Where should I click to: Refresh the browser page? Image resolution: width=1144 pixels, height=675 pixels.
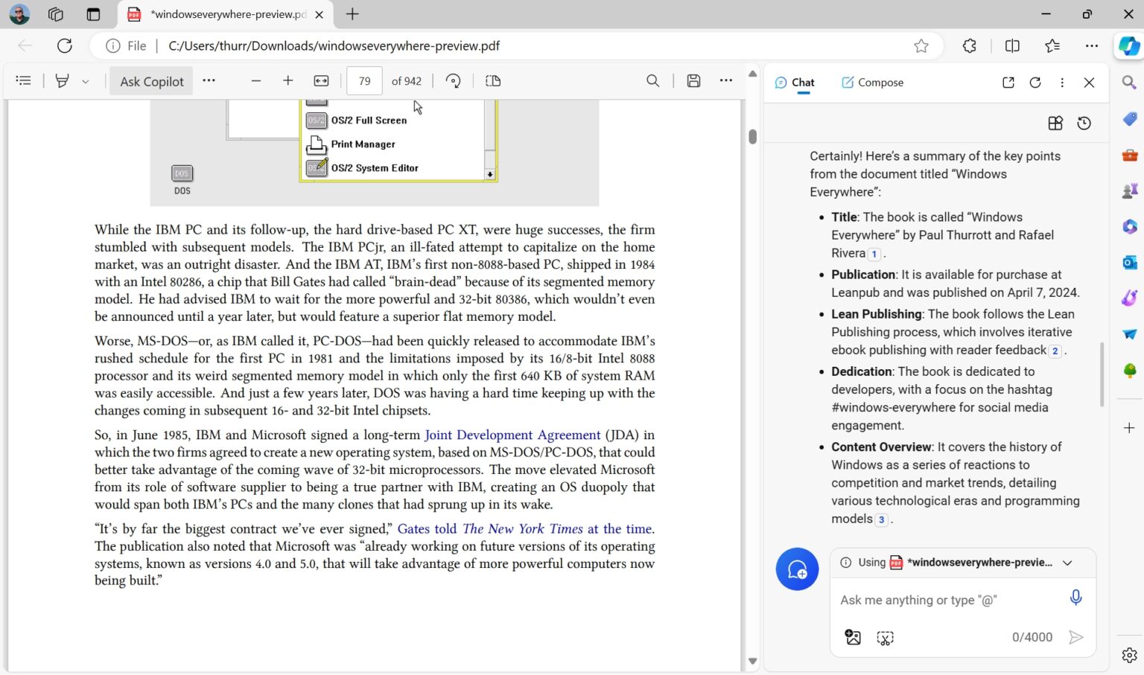pyautogui.click(x=65, y=45)
